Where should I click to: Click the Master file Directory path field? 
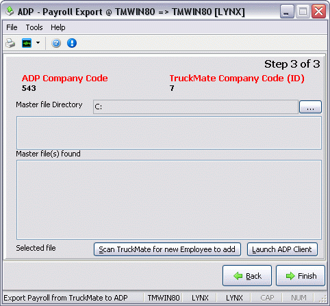(x=196, y=107)
